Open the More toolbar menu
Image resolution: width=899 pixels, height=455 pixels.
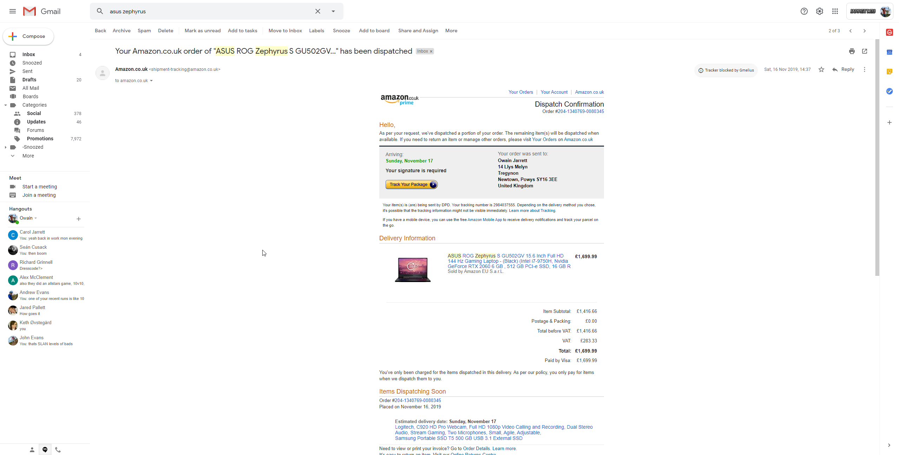(x=451, y=31)
